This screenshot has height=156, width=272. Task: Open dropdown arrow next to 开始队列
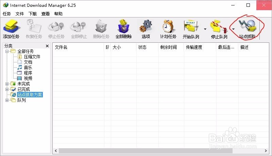[x=205, y=29]
